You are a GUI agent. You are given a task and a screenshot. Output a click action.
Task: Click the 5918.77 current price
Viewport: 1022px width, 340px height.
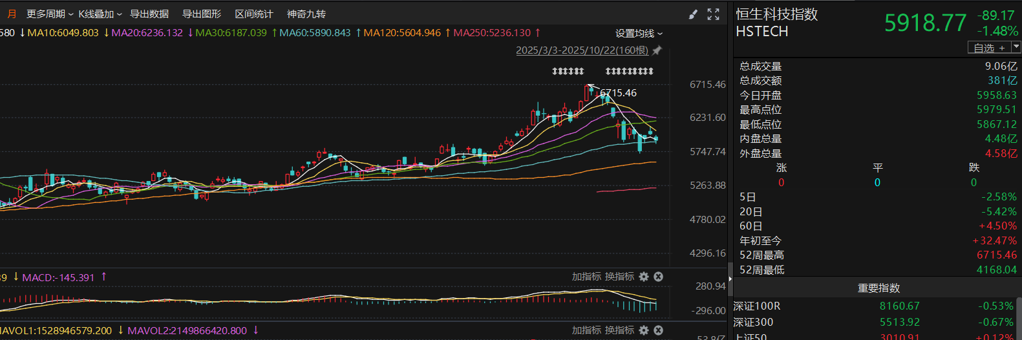pos(925,23)
